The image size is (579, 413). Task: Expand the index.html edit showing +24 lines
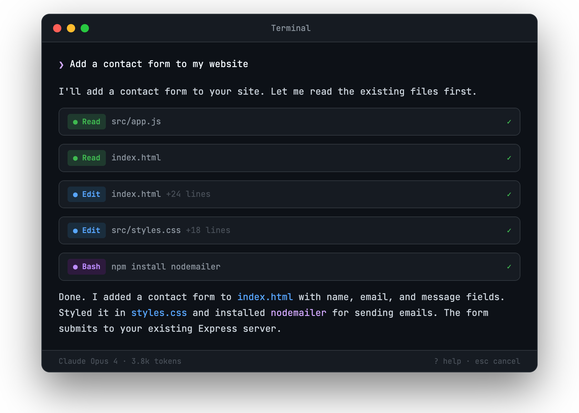188,194
